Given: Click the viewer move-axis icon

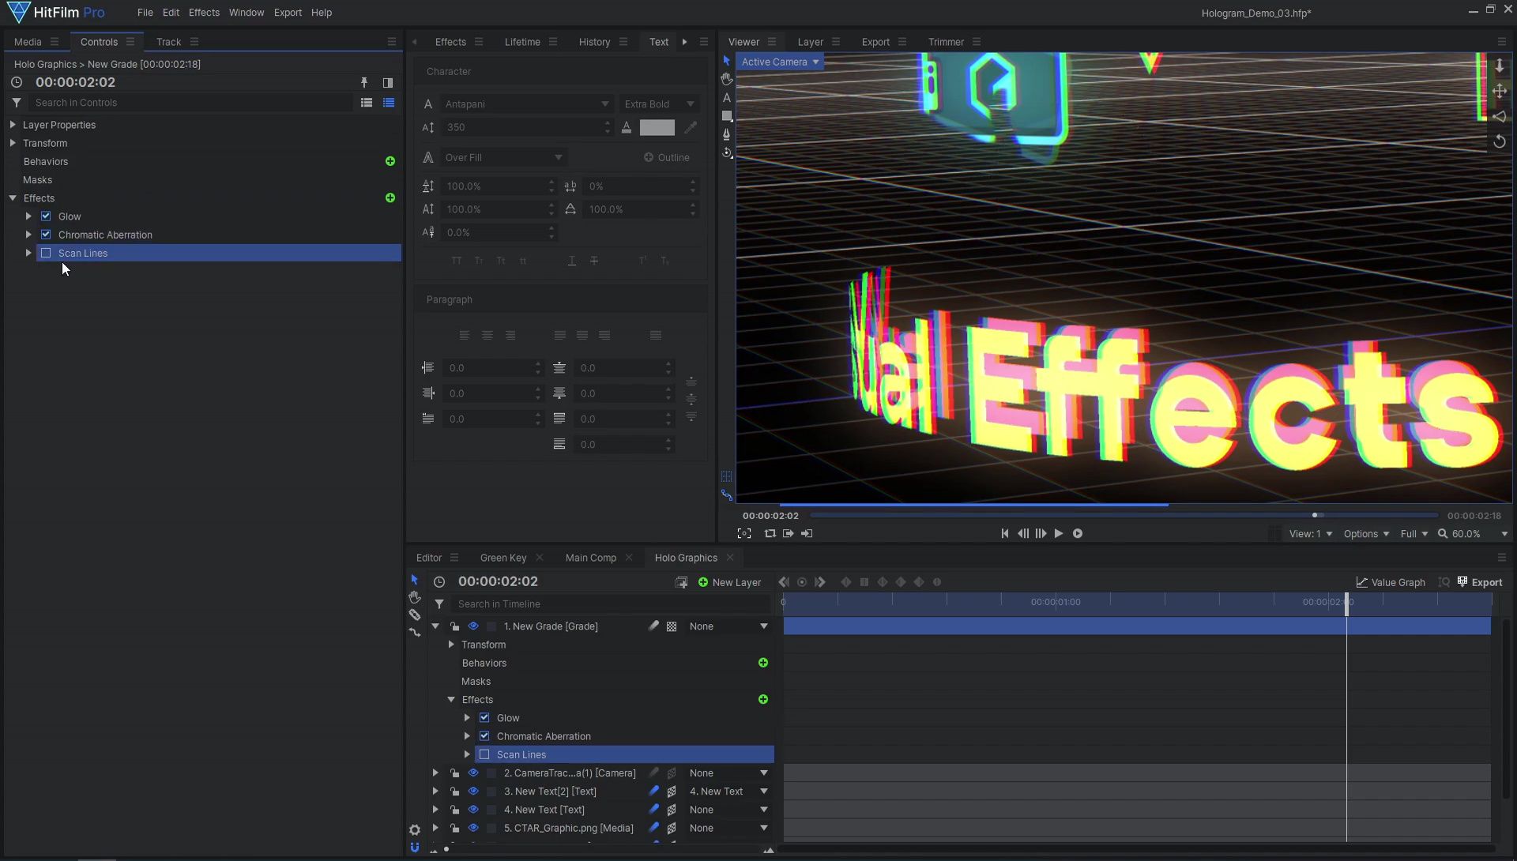Looking at the screenshot, I should point(1500,91).
